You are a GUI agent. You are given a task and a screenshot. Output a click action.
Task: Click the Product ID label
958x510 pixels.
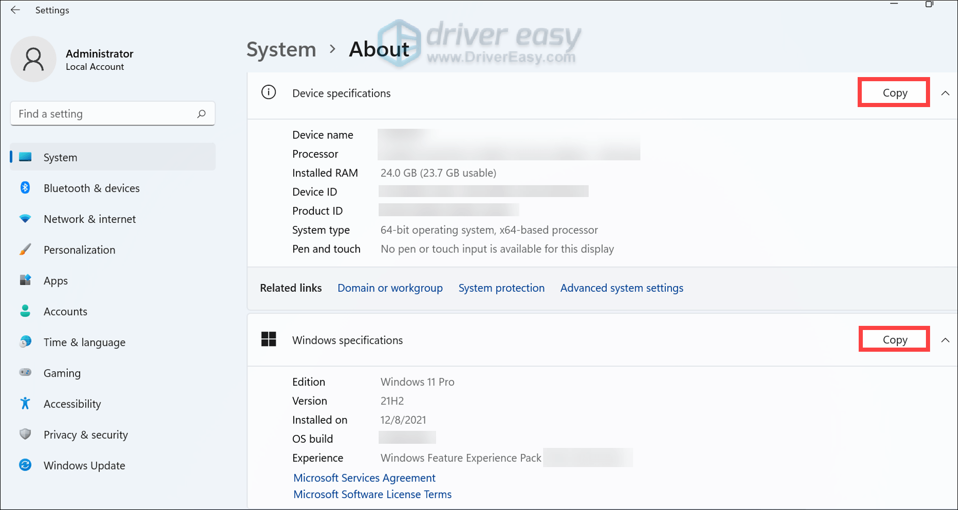click(x=318, y=211)
